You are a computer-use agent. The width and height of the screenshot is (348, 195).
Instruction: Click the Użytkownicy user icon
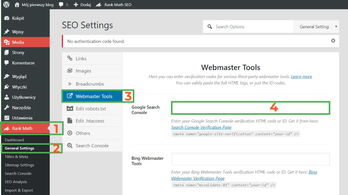(7, 97)
